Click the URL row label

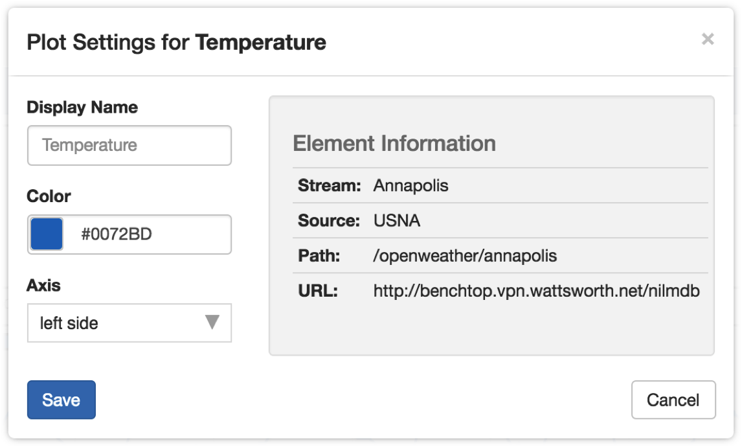pyautogui.click(x=318, y=291)
